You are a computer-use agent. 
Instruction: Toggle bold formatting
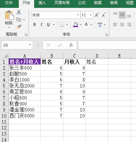coord(34,25)
